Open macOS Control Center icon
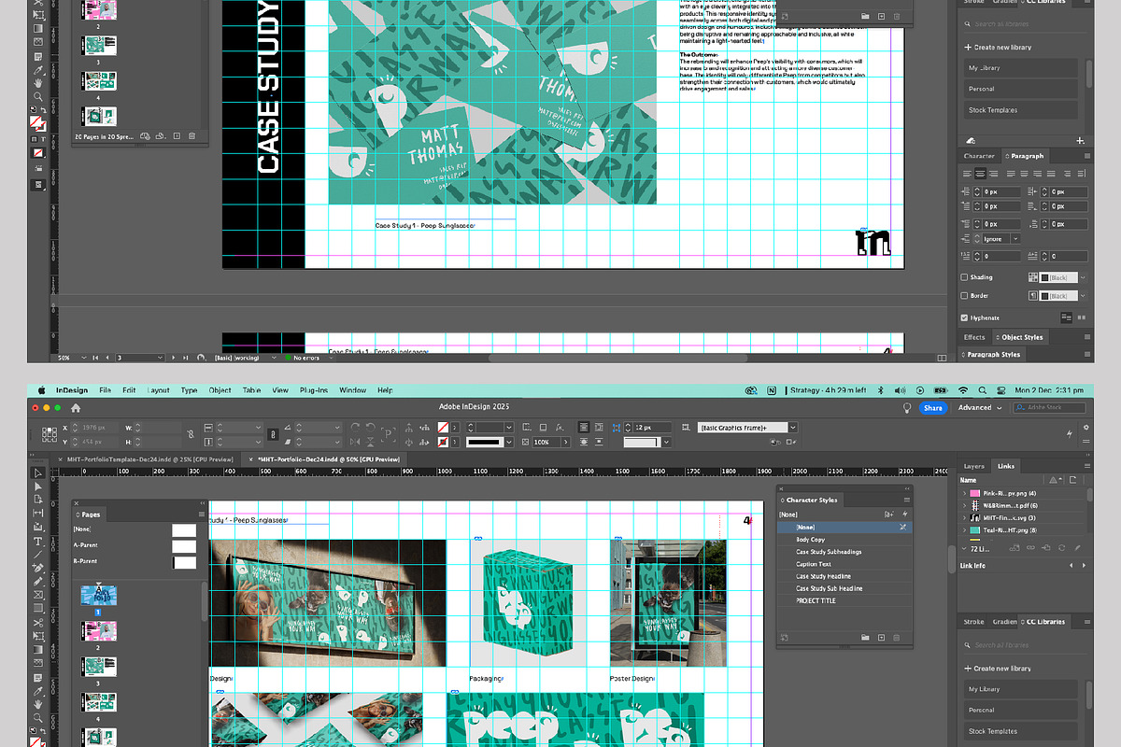The image size is (1121, 747). 1001,390
